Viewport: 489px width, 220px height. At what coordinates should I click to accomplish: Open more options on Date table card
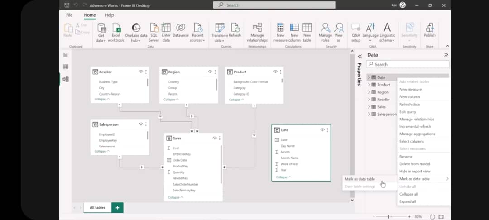point(327,130)
